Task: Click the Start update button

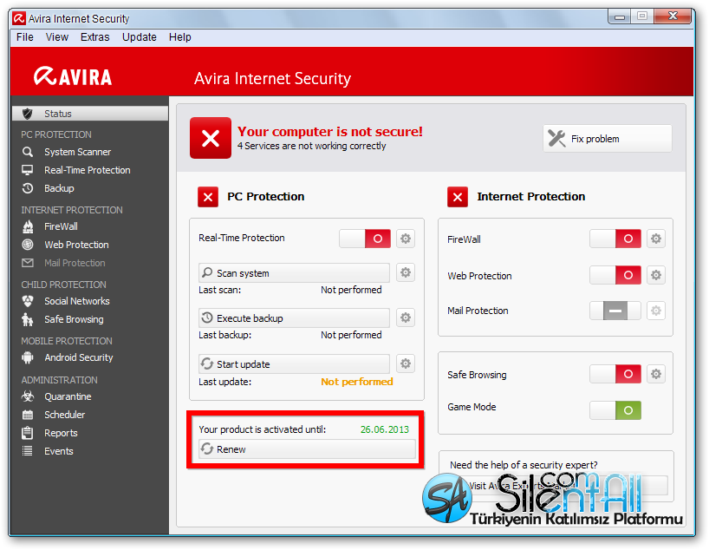Action: [x=294, y=364]
